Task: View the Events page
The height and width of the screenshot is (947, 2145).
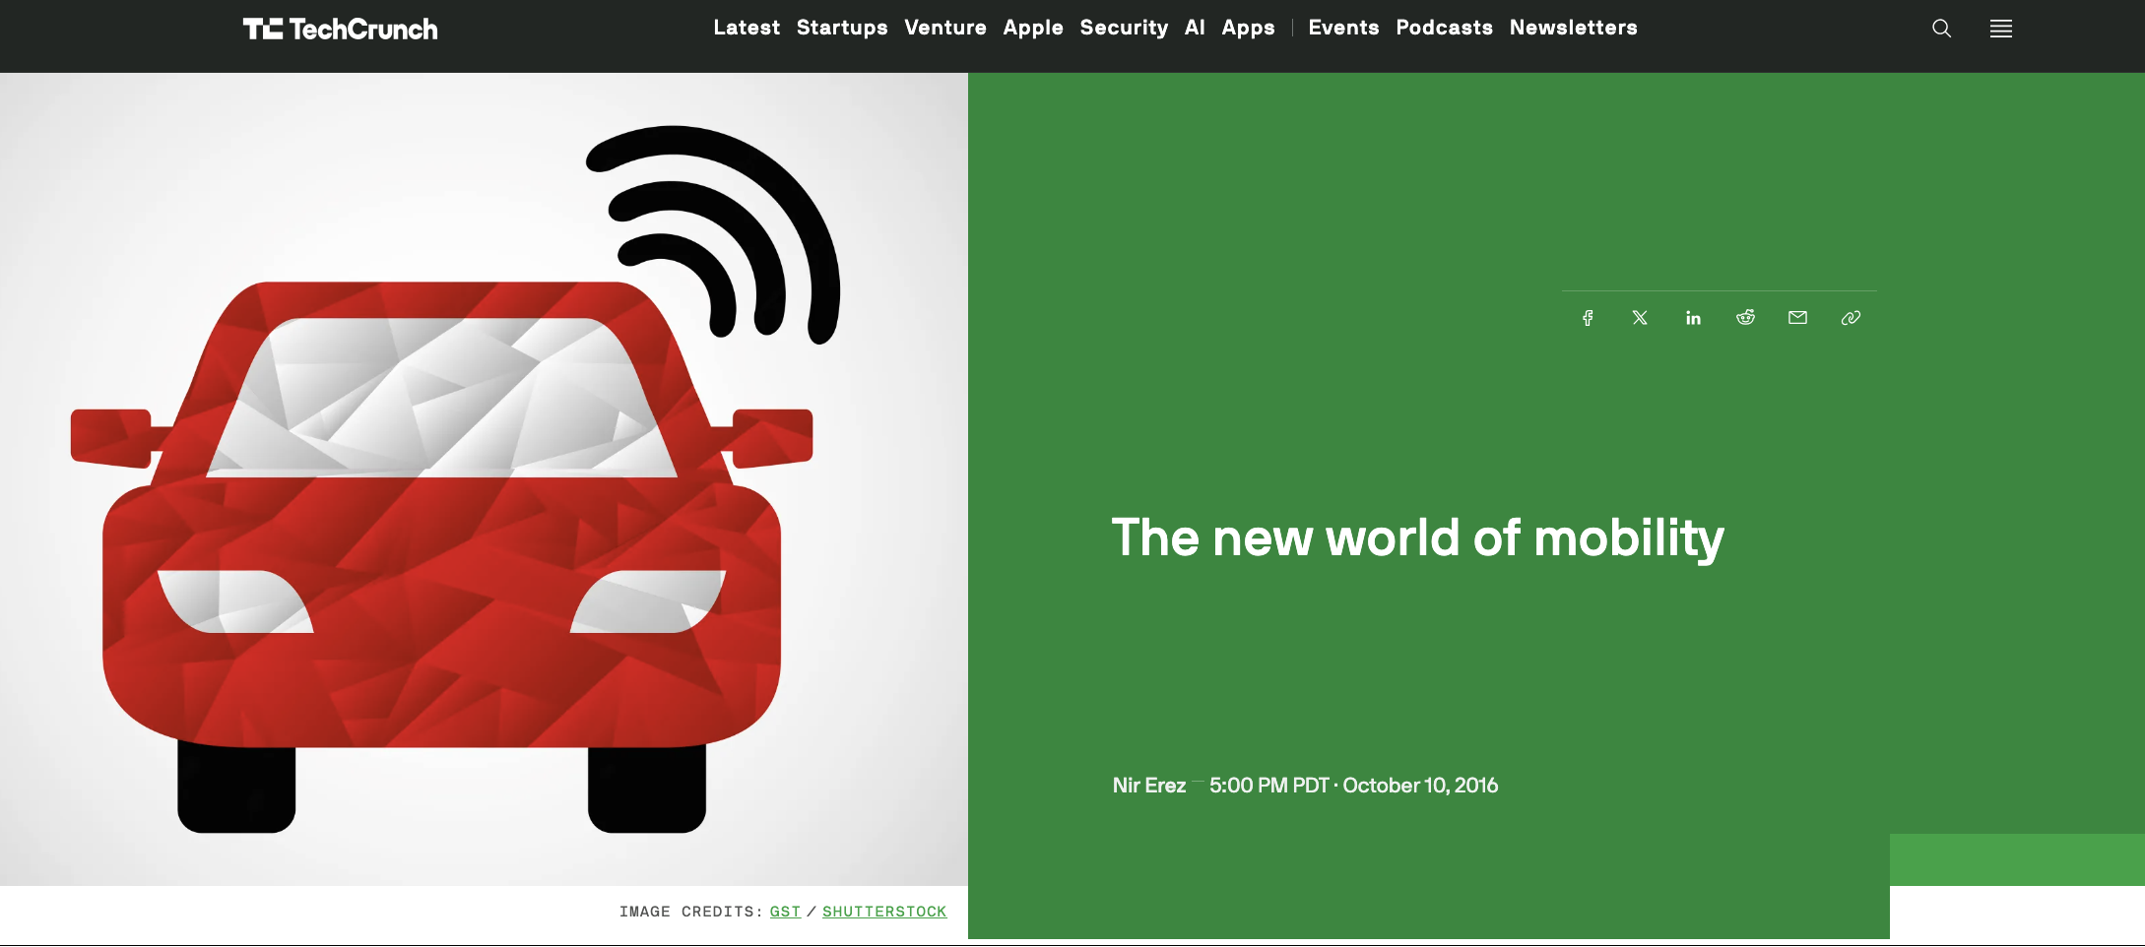Action: 1343,29
